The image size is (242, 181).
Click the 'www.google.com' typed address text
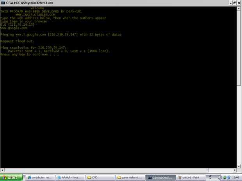pyautogui.click(x=14, y=28)
